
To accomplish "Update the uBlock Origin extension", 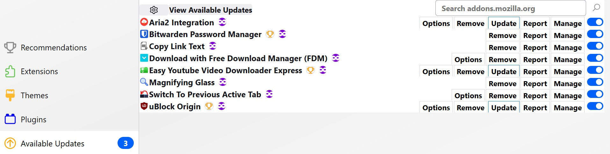I will (x=504, y=108).
